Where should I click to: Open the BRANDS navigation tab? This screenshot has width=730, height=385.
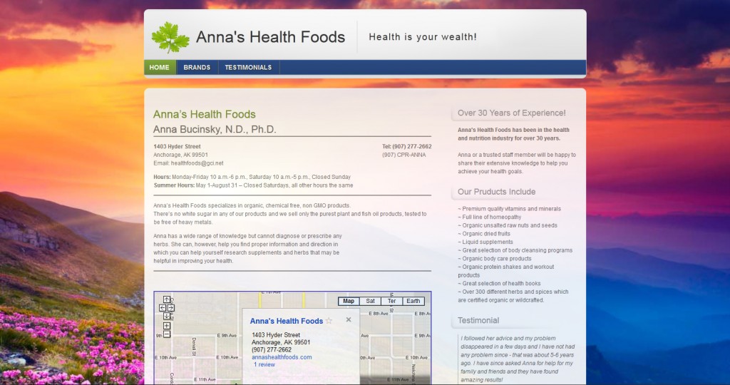tap(197, 68)
